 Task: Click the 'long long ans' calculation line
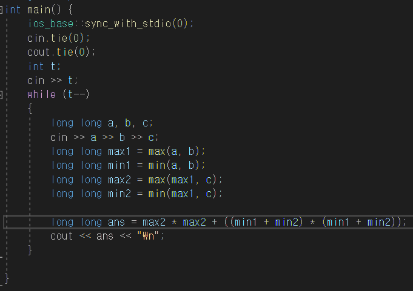pyautogui.click(x=229, y=222)
